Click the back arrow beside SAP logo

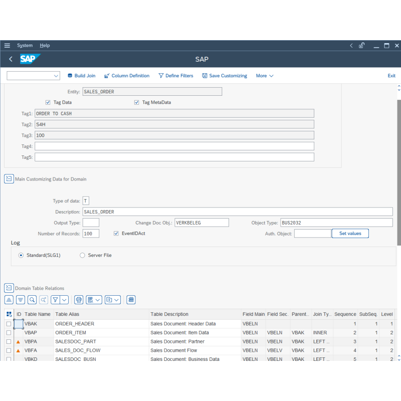click(11, 59)
